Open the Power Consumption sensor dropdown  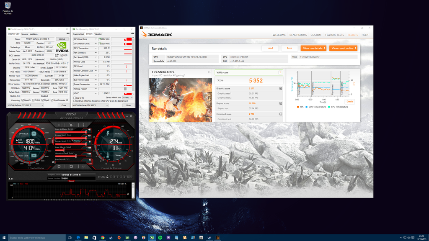click(96, 85)
